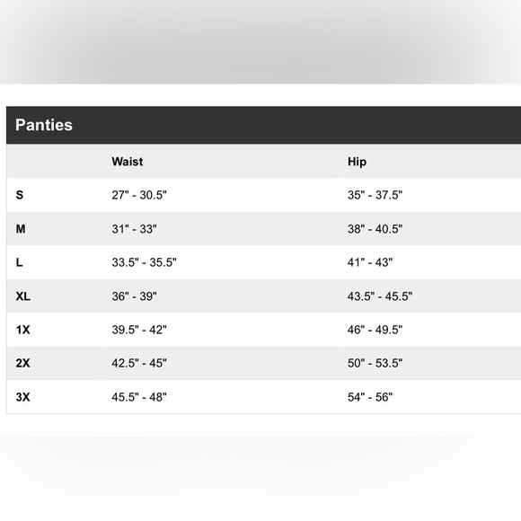Click the Panties table header
Viewport: 521px width, 521px height.
tap(44, 125)
